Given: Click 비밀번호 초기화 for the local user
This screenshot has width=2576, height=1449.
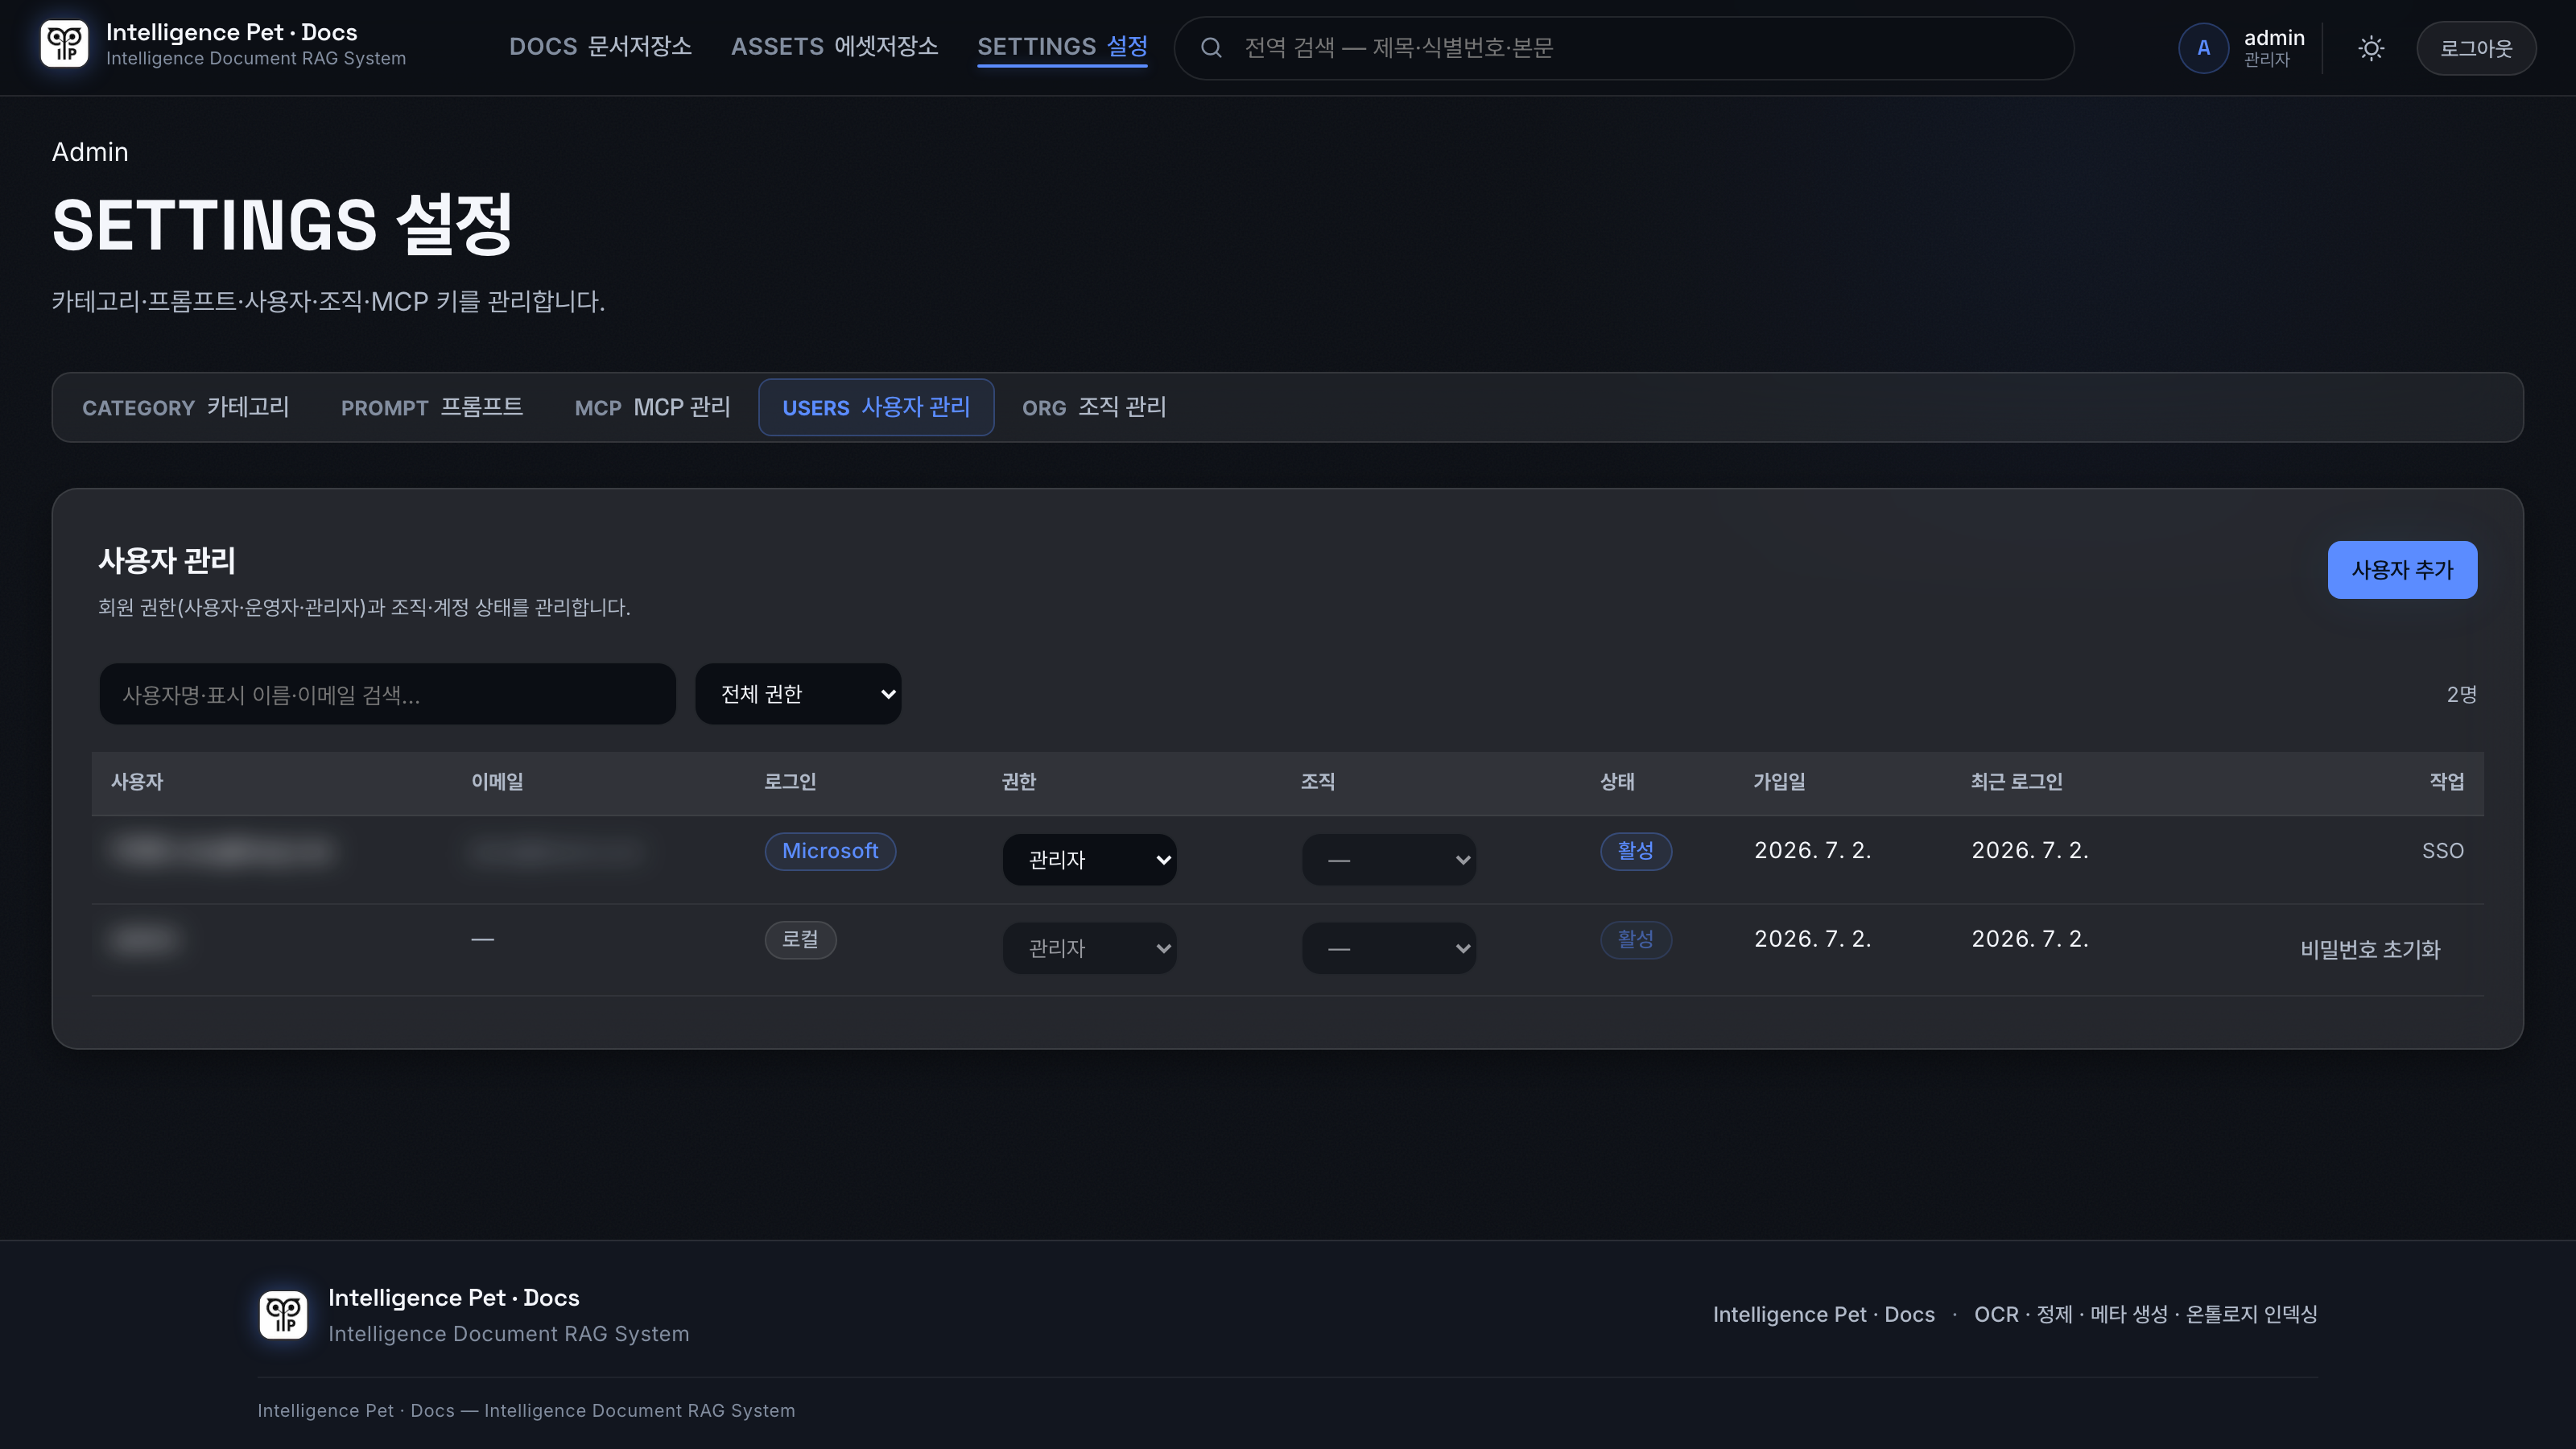Looking at the screenshot, I should click(2370, 949).
